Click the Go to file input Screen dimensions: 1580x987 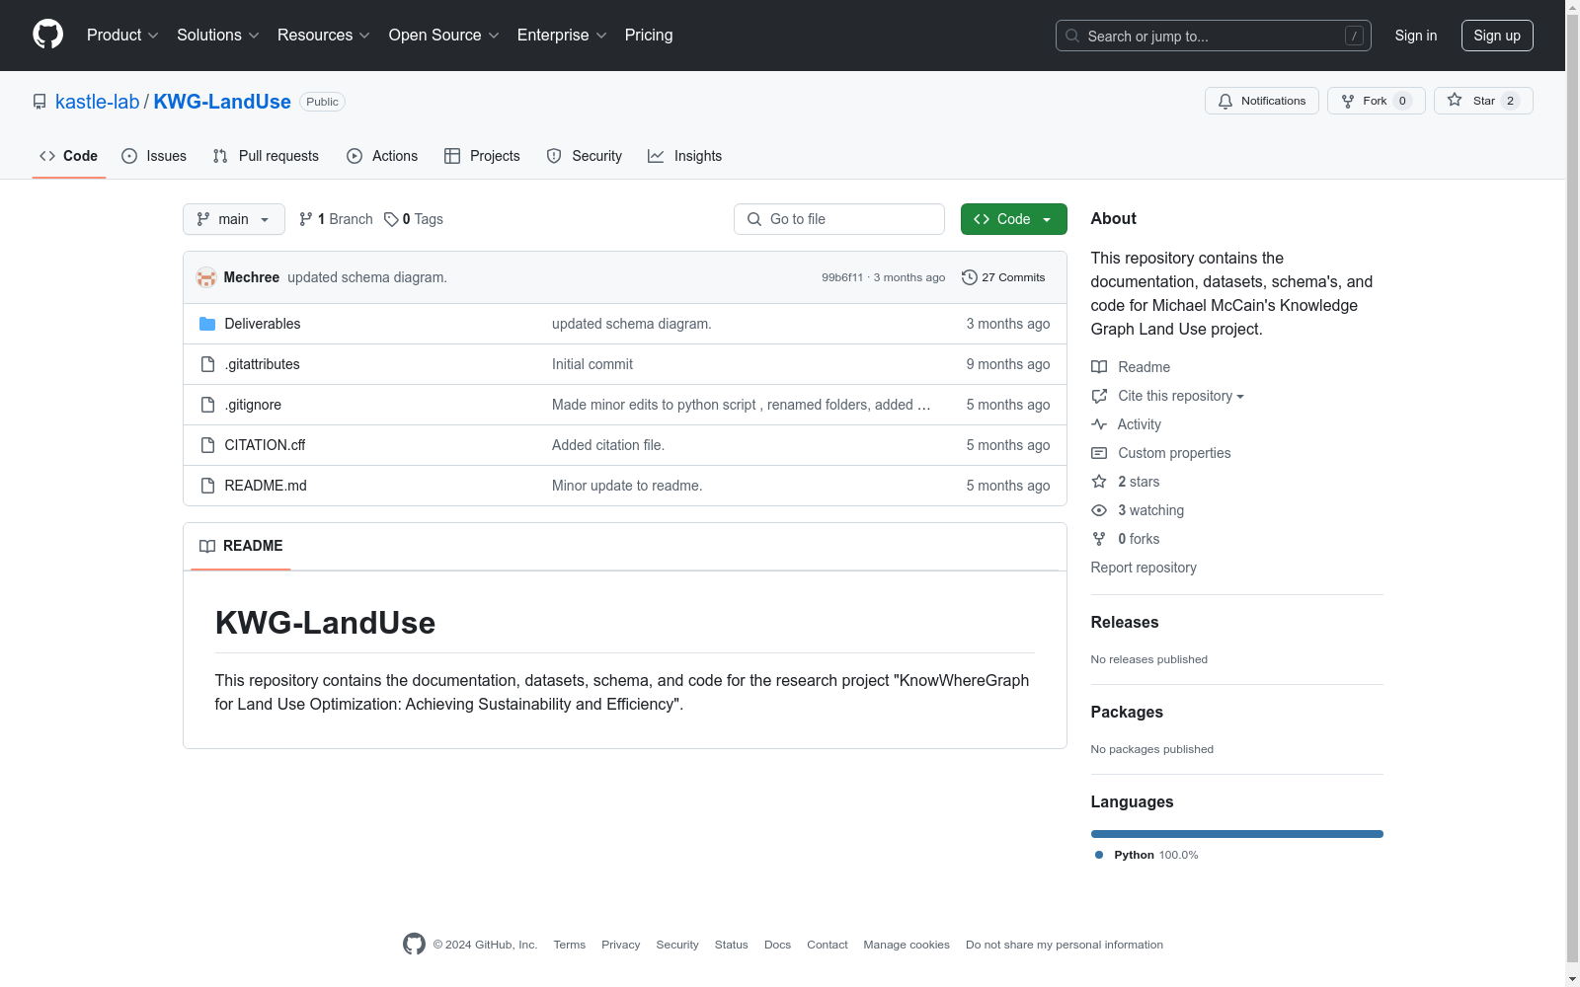click(839, 219)
